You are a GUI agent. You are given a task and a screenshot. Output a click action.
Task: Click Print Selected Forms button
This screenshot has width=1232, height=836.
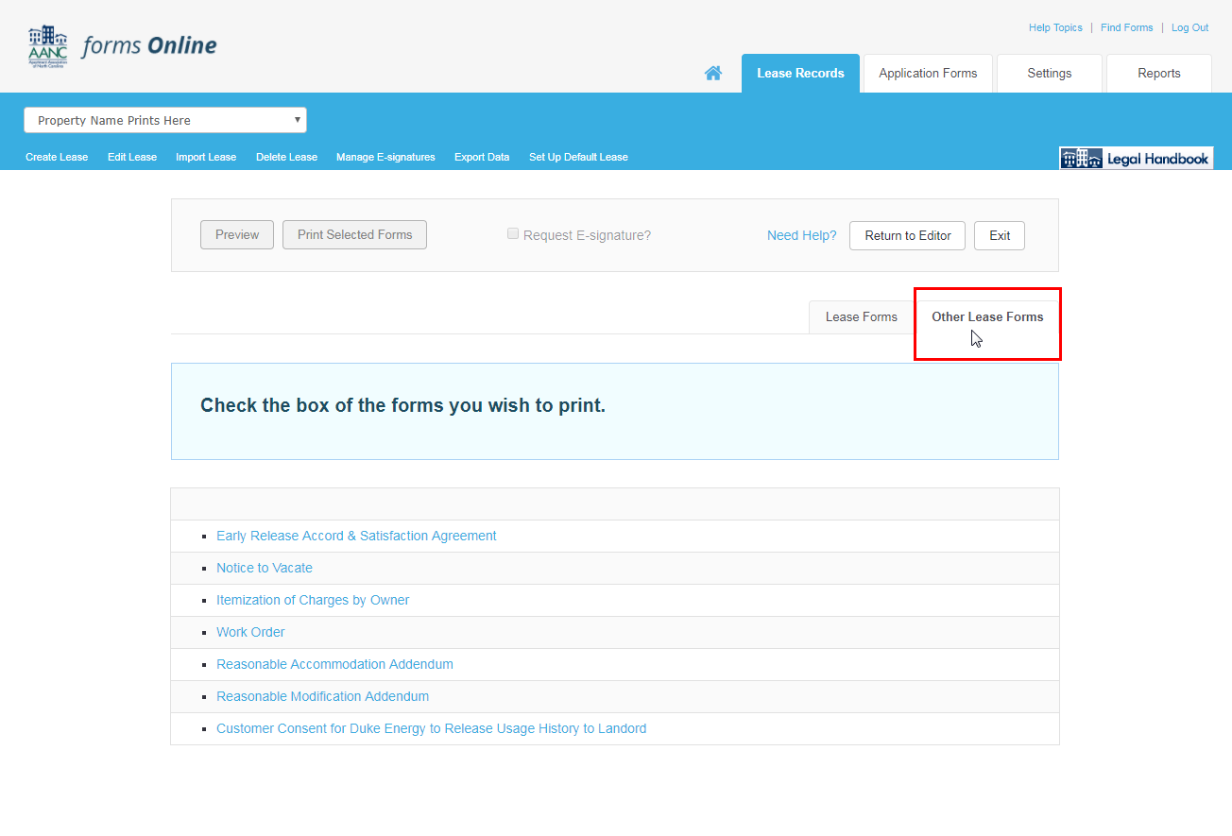pyautogui.click(x=354, y=235)
